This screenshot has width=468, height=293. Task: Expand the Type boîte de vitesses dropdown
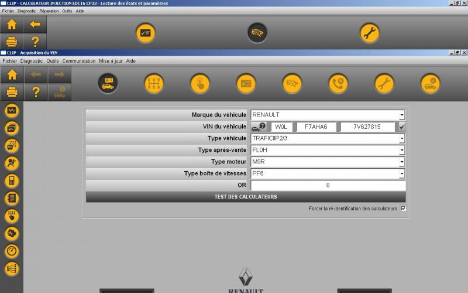(402, 174)
